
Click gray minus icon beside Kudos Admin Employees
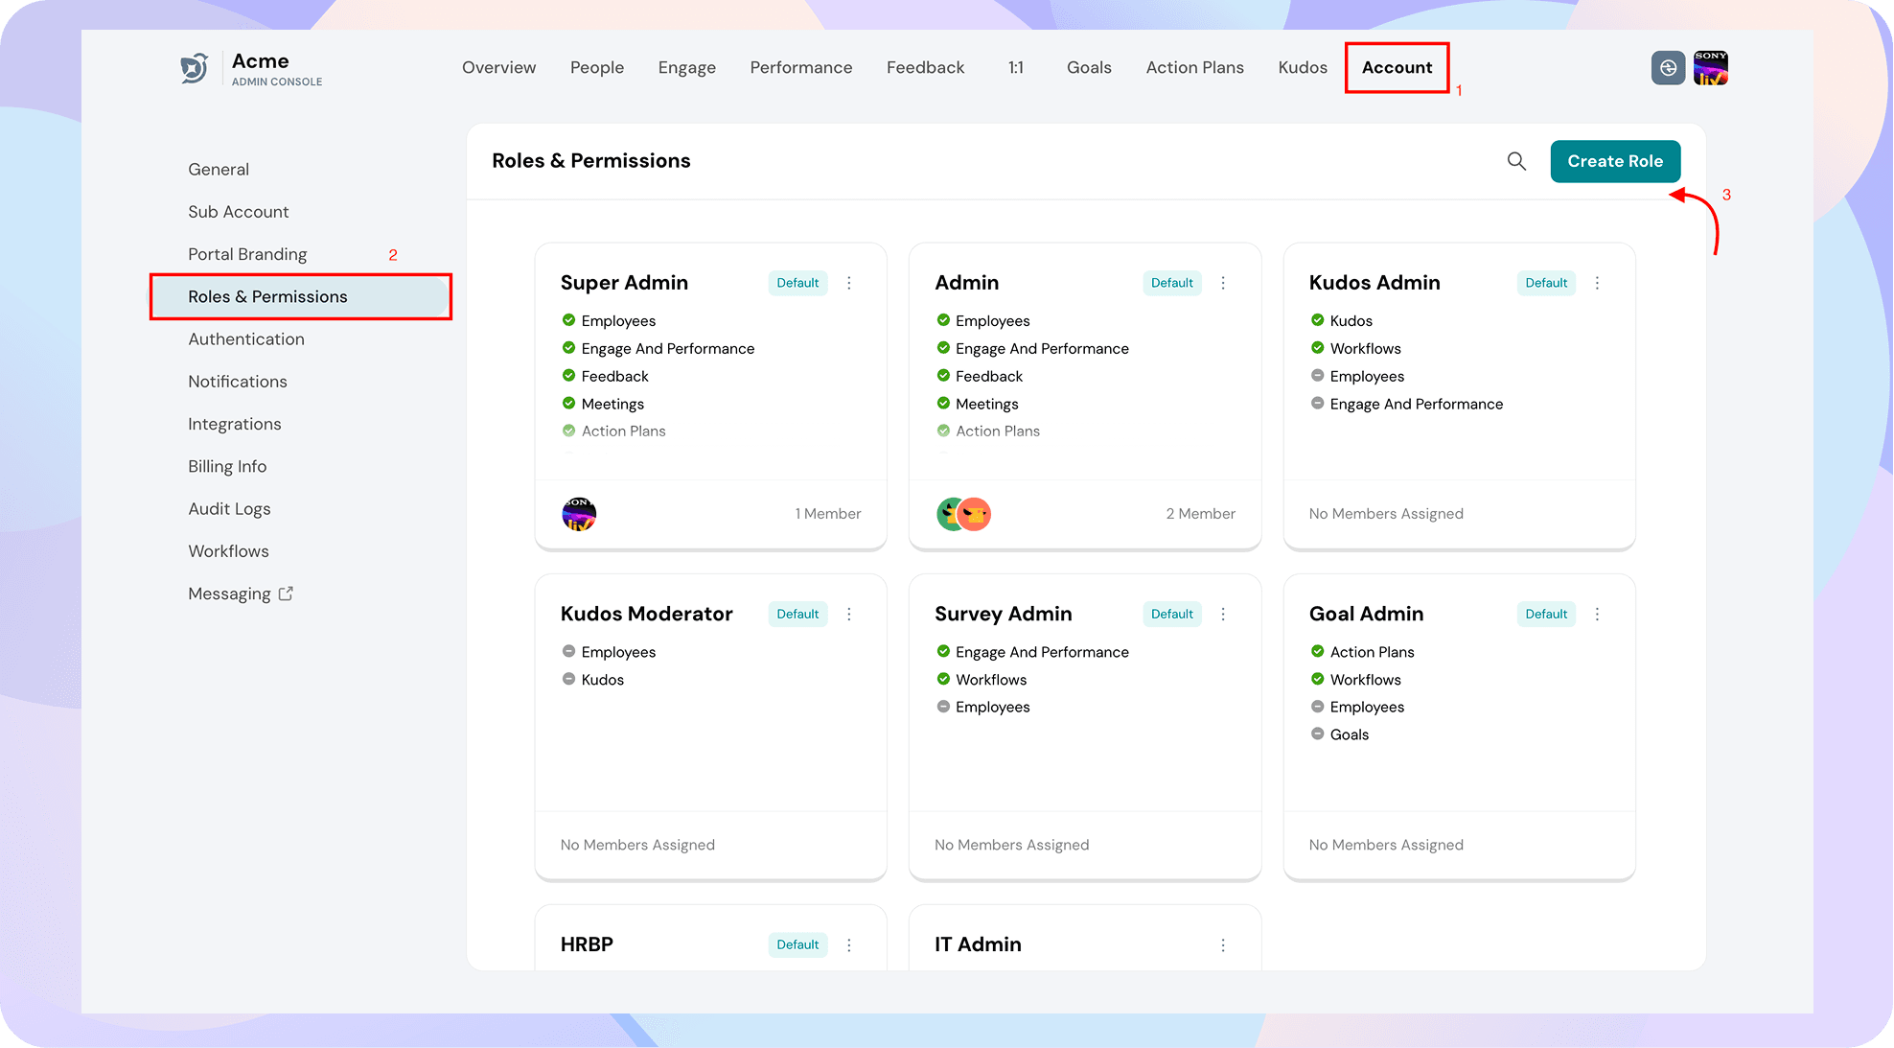1317,376
